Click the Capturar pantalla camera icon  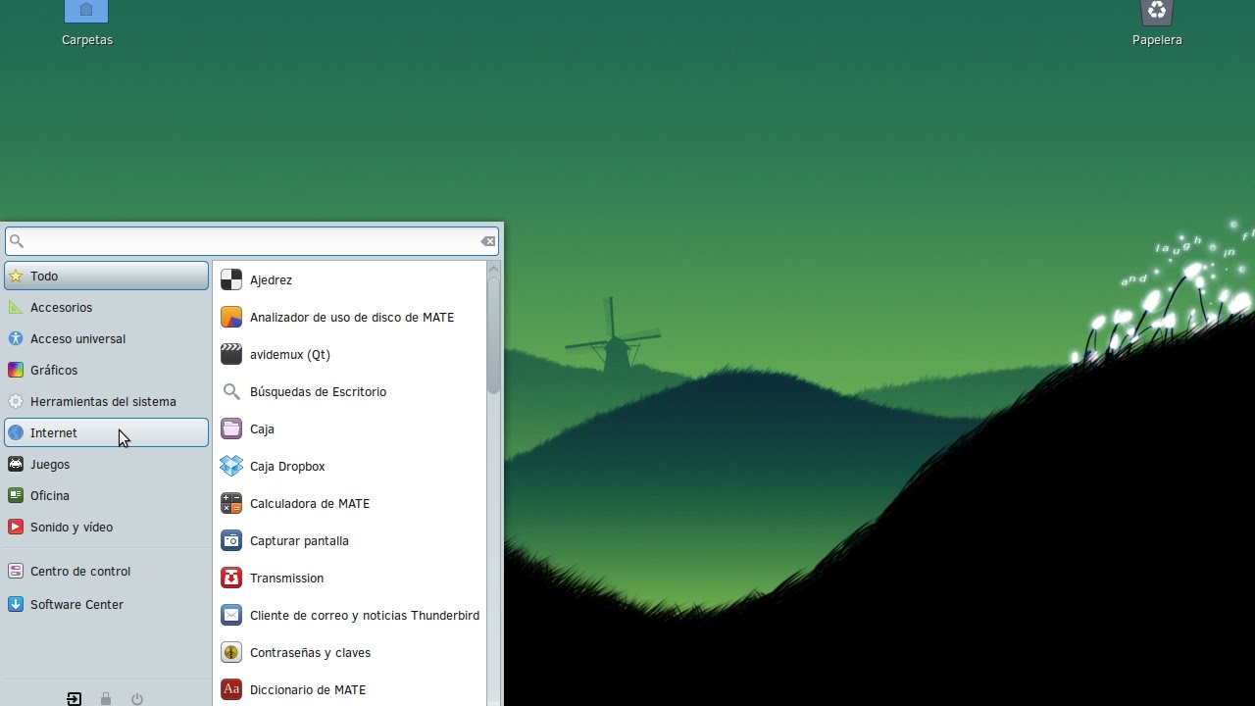[231, 541]
